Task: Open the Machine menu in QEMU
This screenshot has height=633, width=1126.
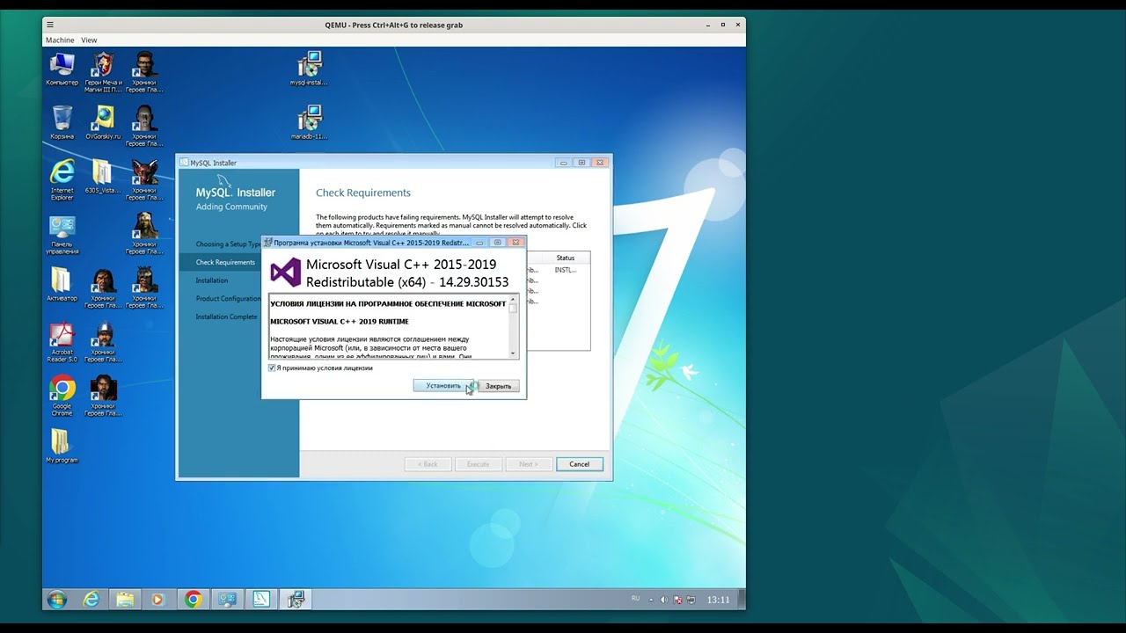Action: coord(60,40)
